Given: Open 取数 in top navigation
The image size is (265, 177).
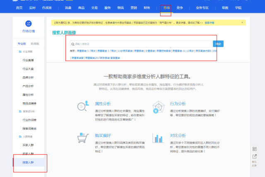Looking at the screenshot, I should click(225, 8).
